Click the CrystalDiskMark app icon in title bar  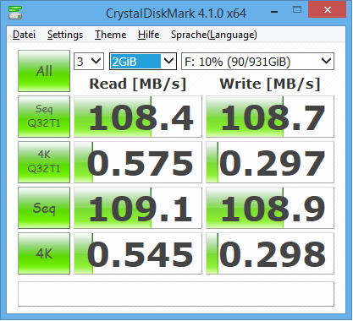[15, 13]
